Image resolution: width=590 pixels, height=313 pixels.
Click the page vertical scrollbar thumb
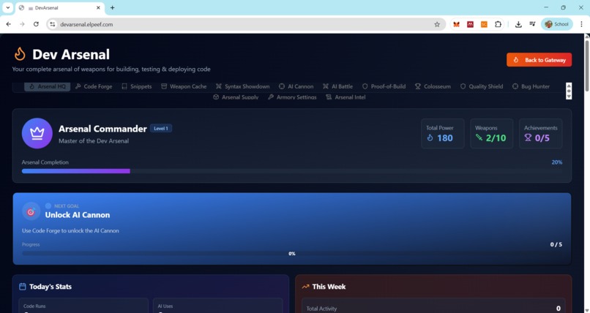tap(586, 64)
